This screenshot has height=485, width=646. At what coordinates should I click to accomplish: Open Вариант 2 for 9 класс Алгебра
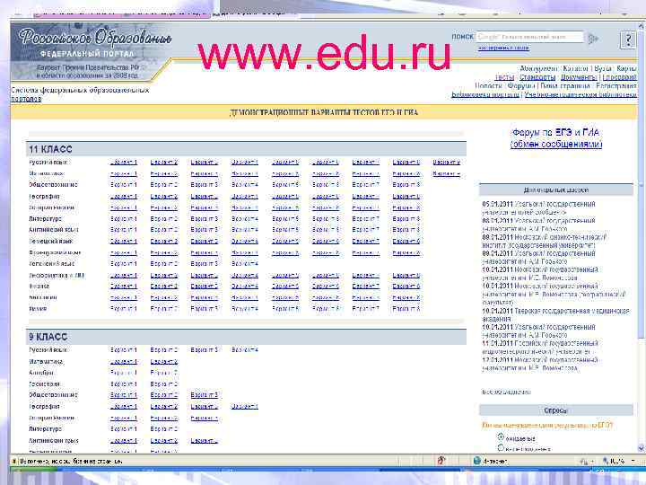pyautogui.click(x=164, y=373)
